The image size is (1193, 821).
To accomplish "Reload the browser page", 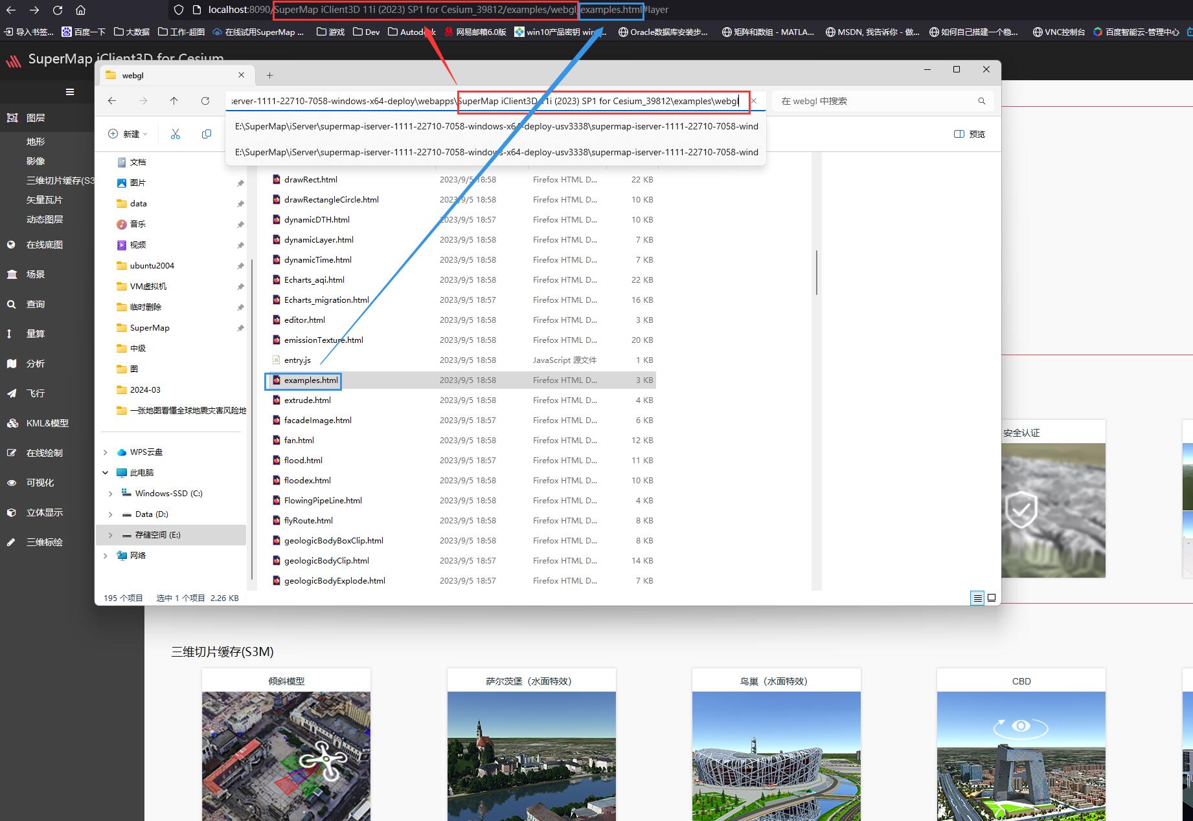I will [x=58, y=10].
